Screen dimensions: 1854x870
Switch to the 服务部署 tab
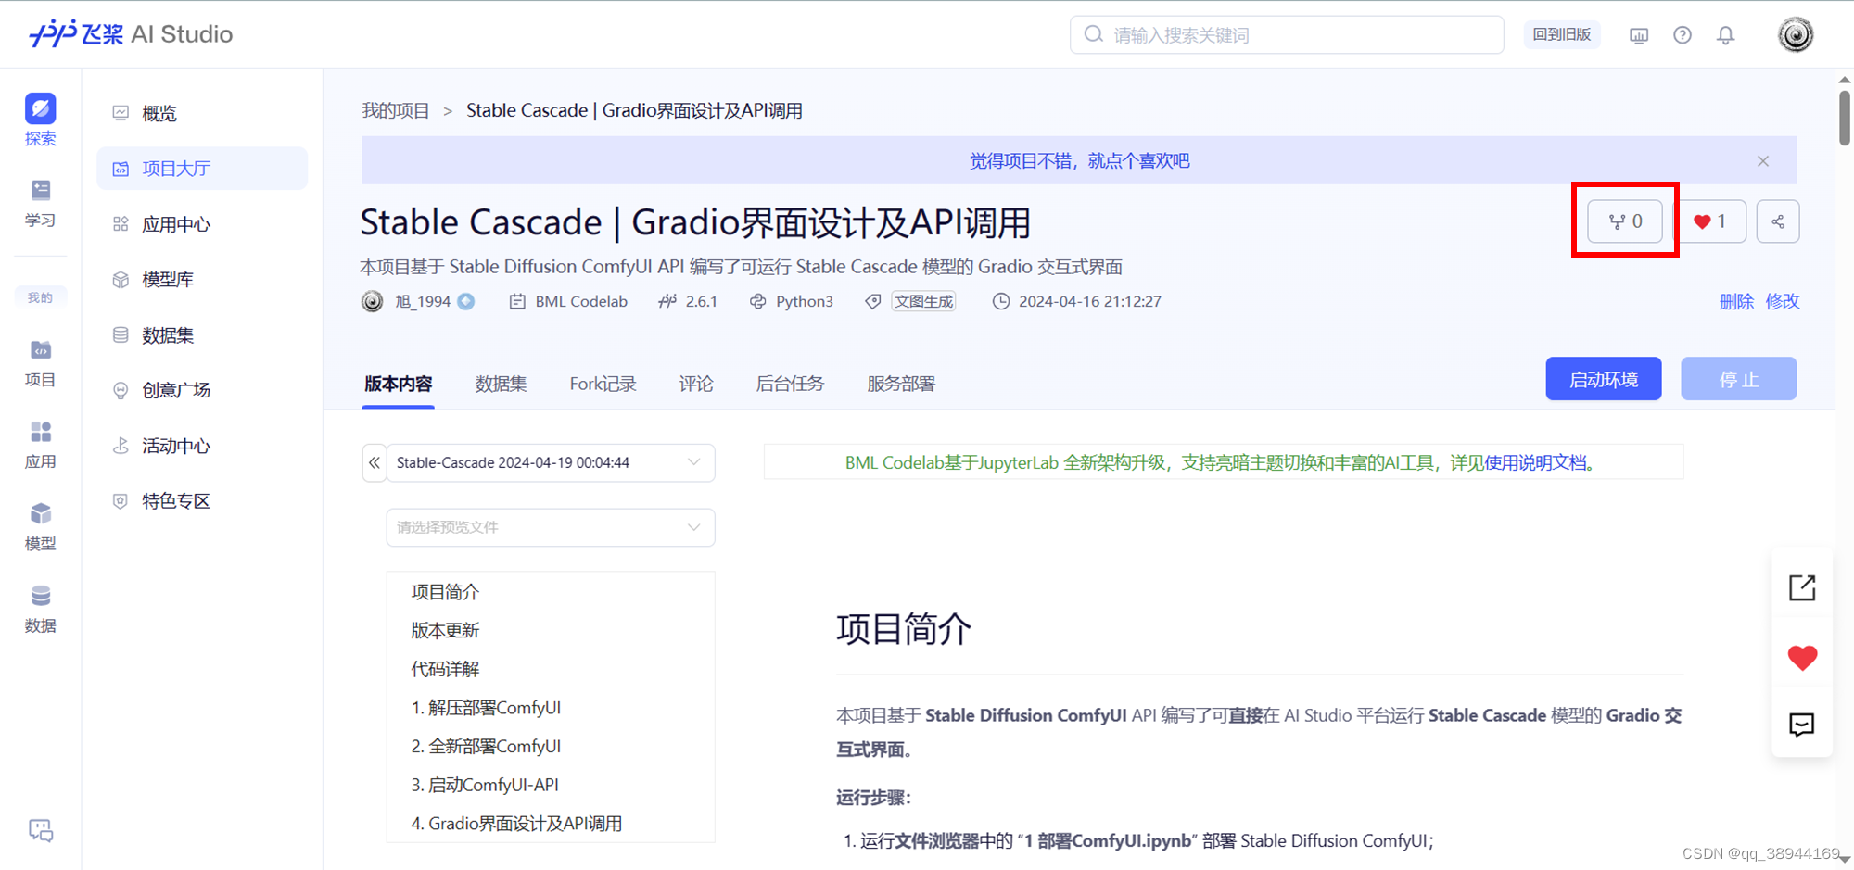click(x=901, y=384)
